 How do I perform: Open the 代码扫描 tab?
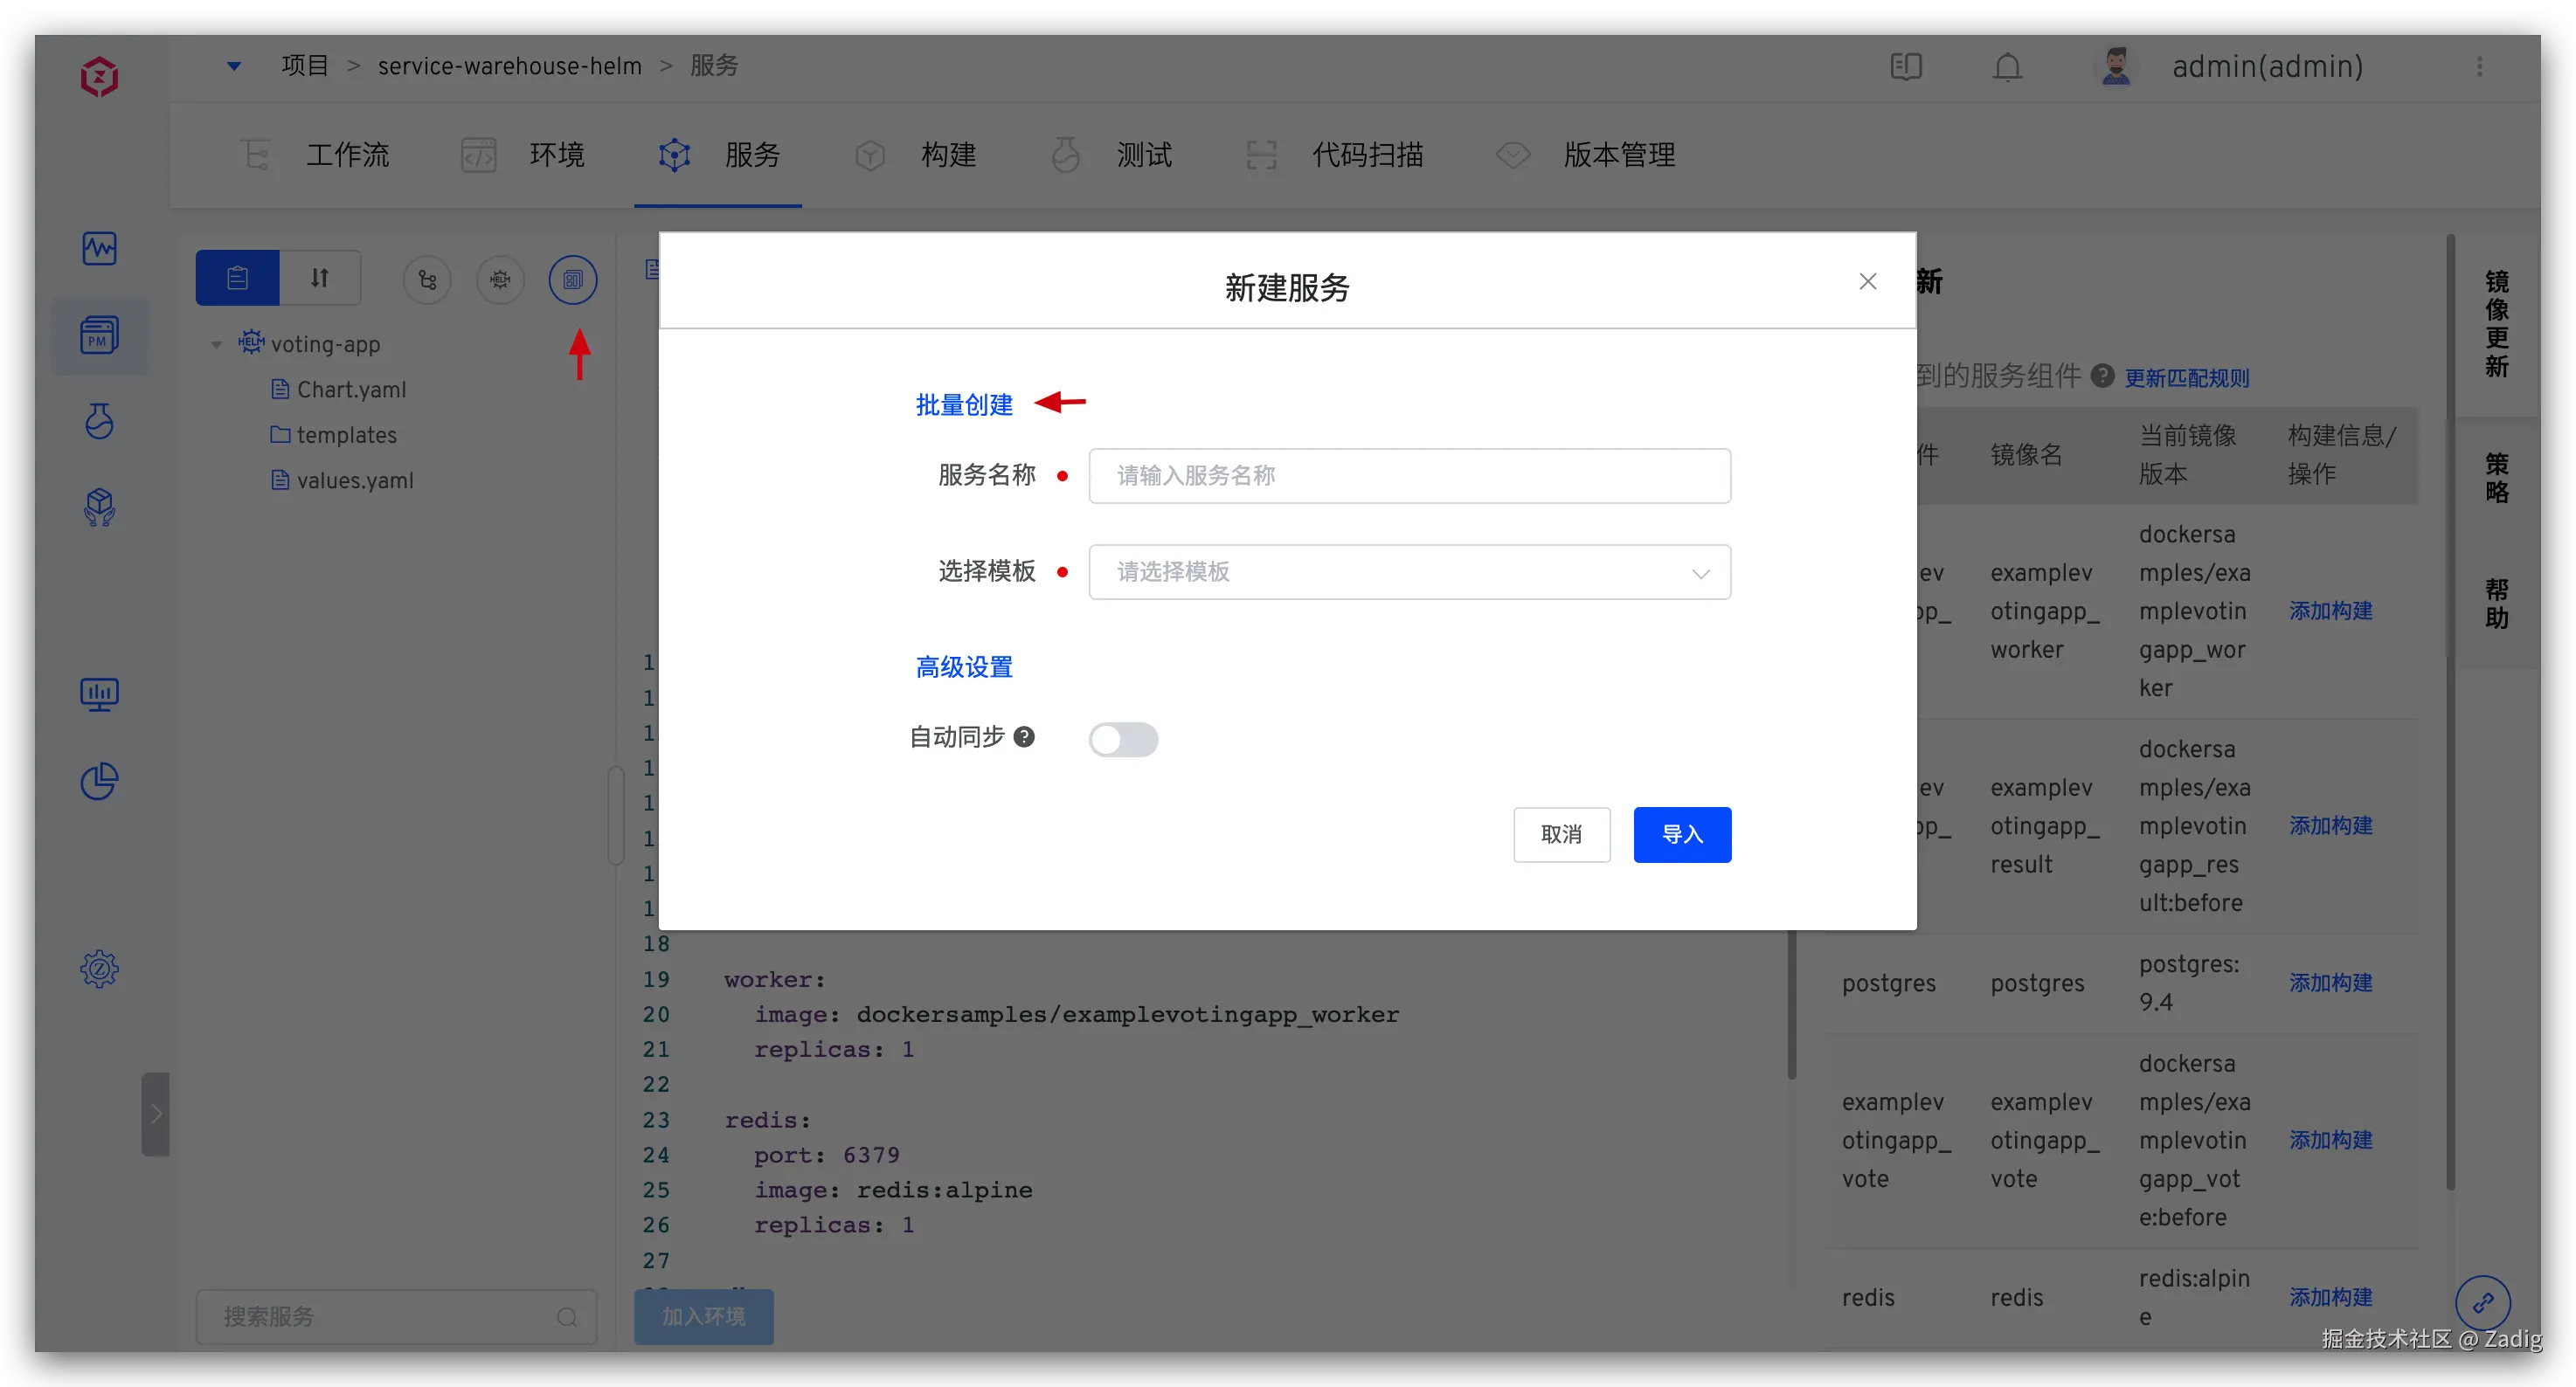(x=1334, y=155)
